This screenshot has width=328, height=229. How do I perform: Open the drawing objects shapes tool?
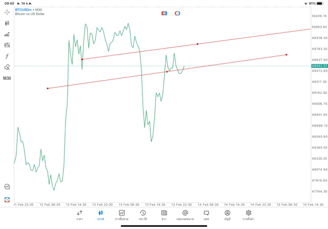[x=7, y=67]
